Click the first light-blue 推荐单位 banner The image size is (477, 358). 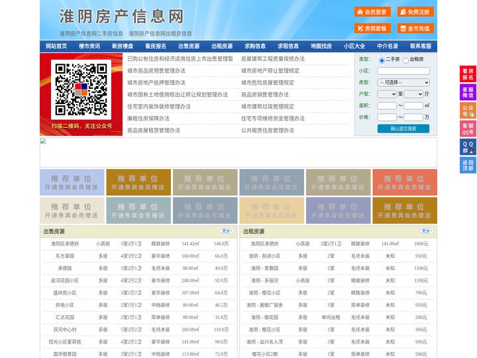(72, 182)
